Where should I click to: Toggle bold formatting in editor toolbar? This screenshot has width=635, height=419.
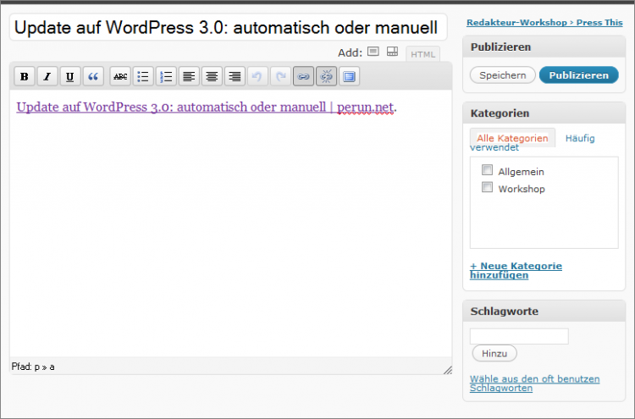pos(25,77)
